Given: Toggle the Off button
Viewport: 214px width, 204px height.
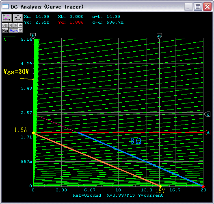Looking at the screenshot, I should tap(5, 25).
